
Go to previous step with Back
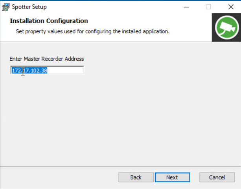coord(136,177)
